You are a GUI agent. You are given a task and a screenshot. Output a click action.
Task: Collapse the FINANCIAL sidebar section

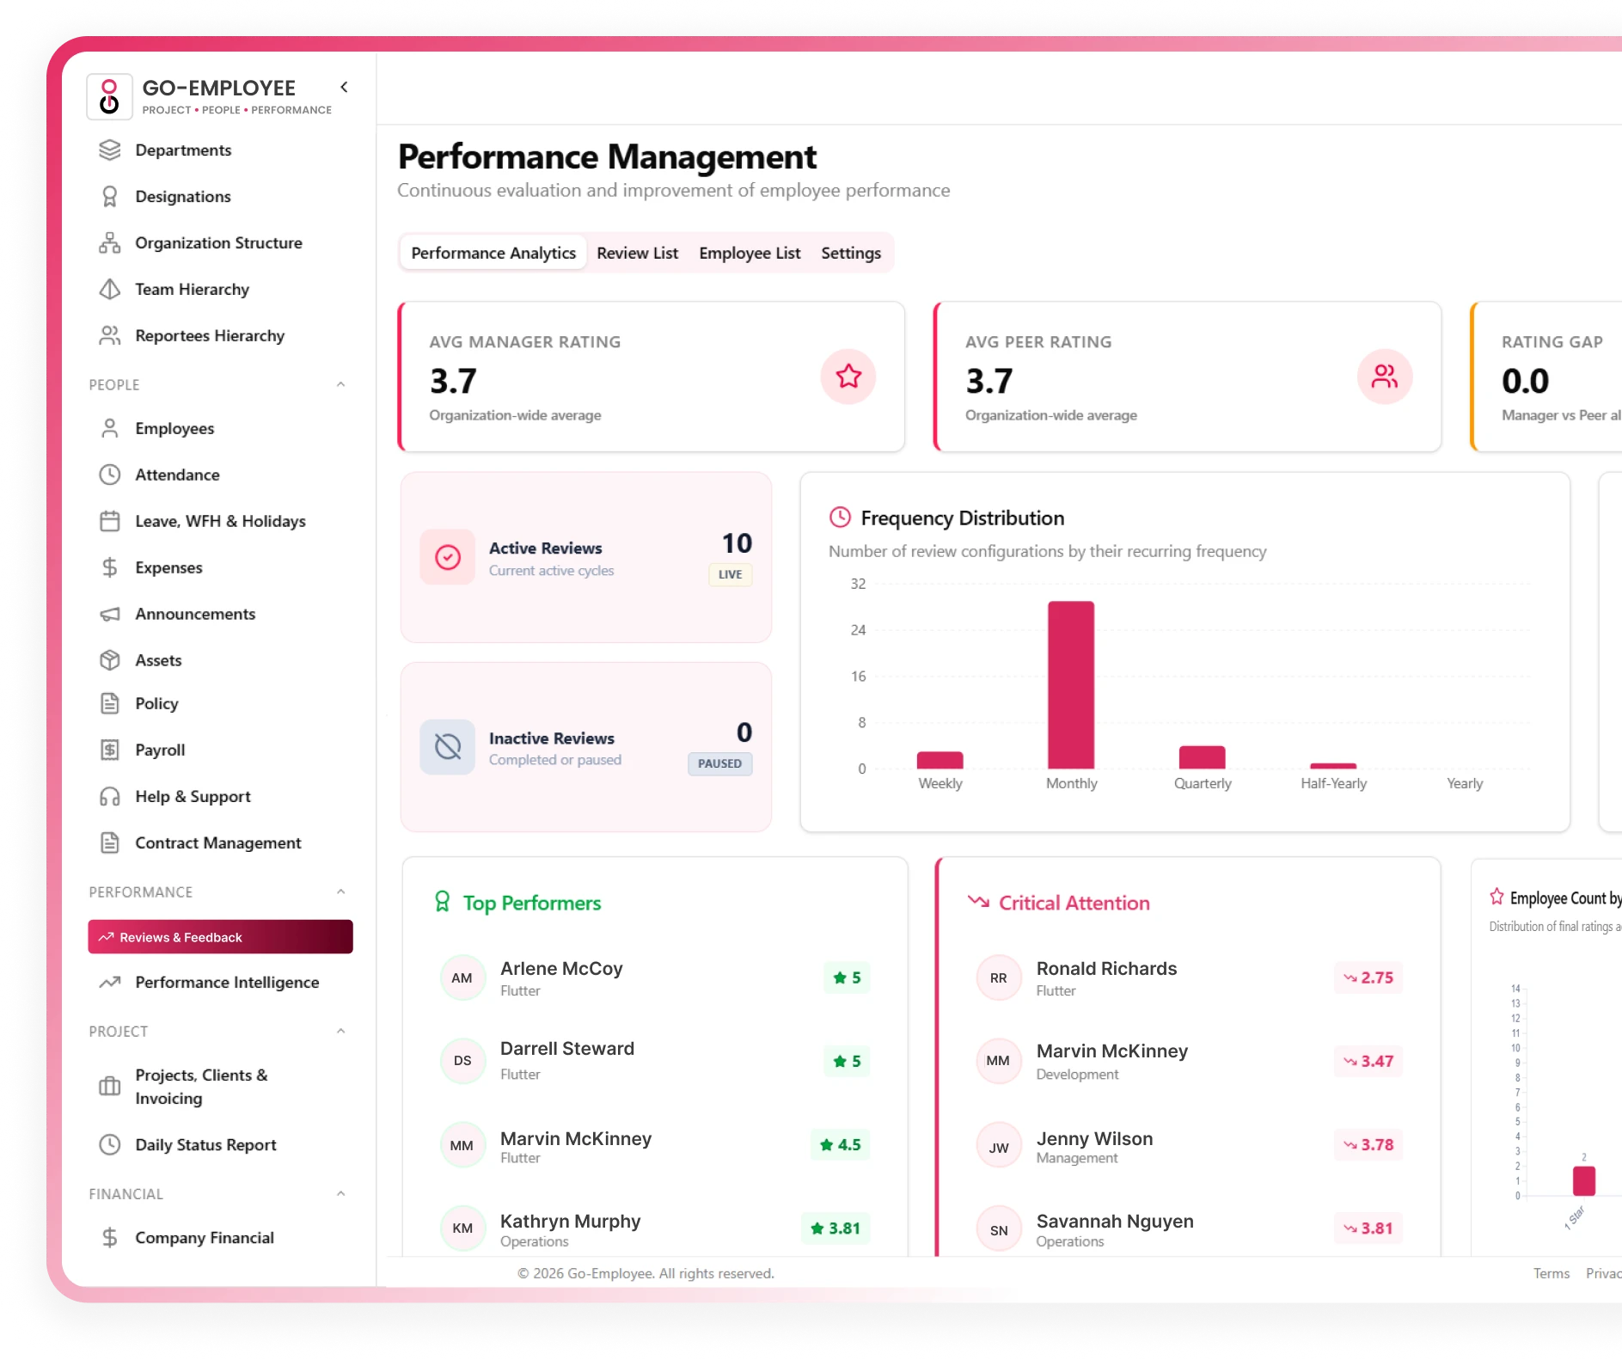[x=340, y=1193]
